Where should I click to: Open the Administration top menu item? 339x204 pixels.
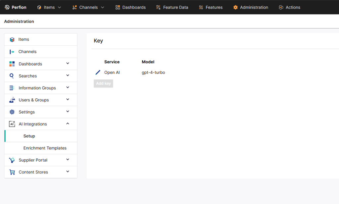coord(254,7)
